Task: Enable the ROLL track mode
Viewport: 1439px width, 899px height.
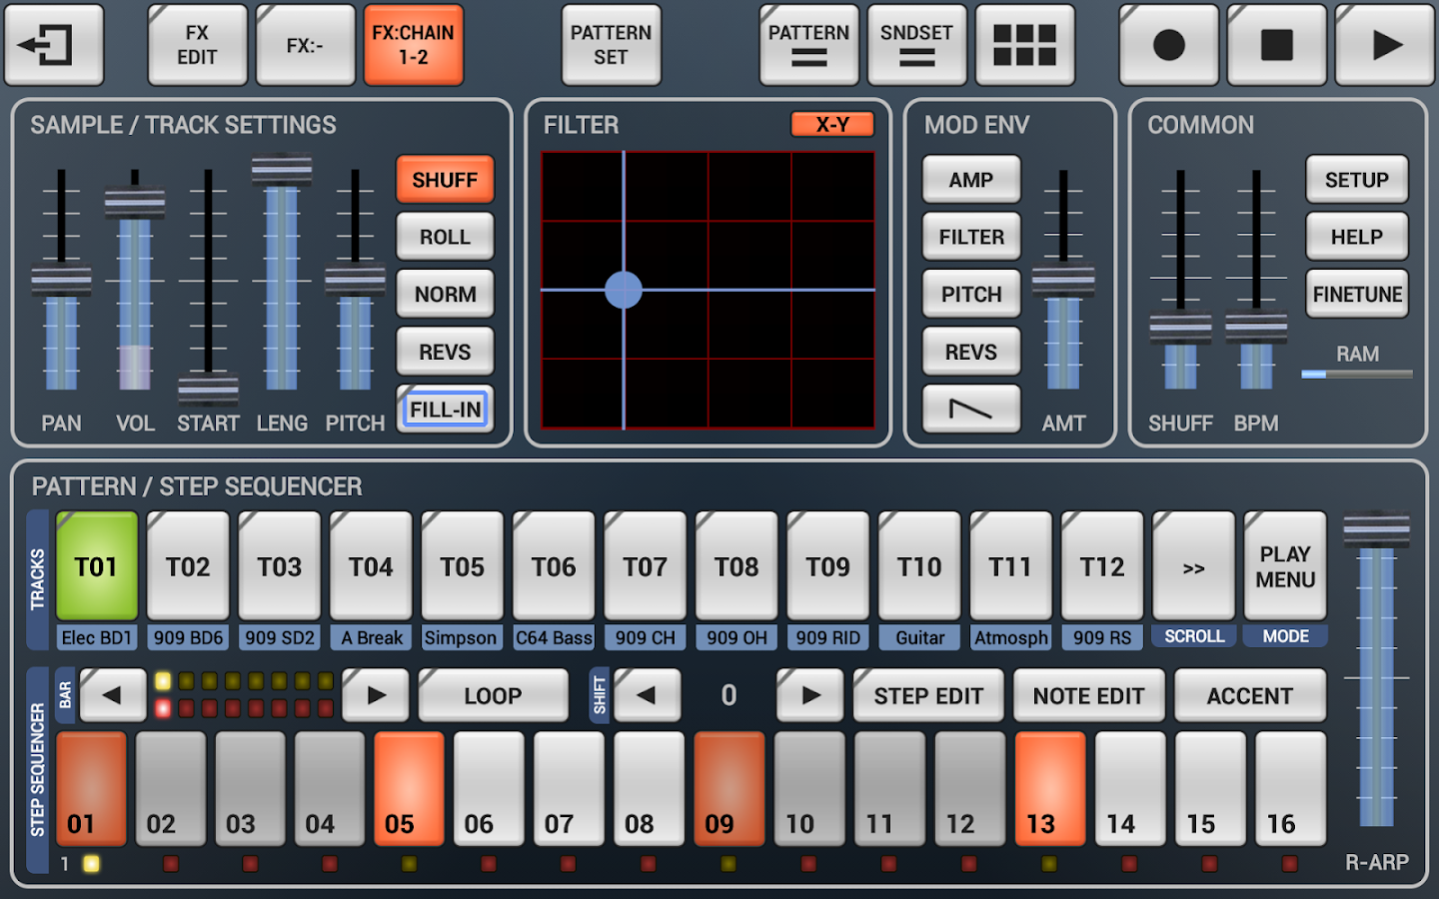Action: click(445, 237)
